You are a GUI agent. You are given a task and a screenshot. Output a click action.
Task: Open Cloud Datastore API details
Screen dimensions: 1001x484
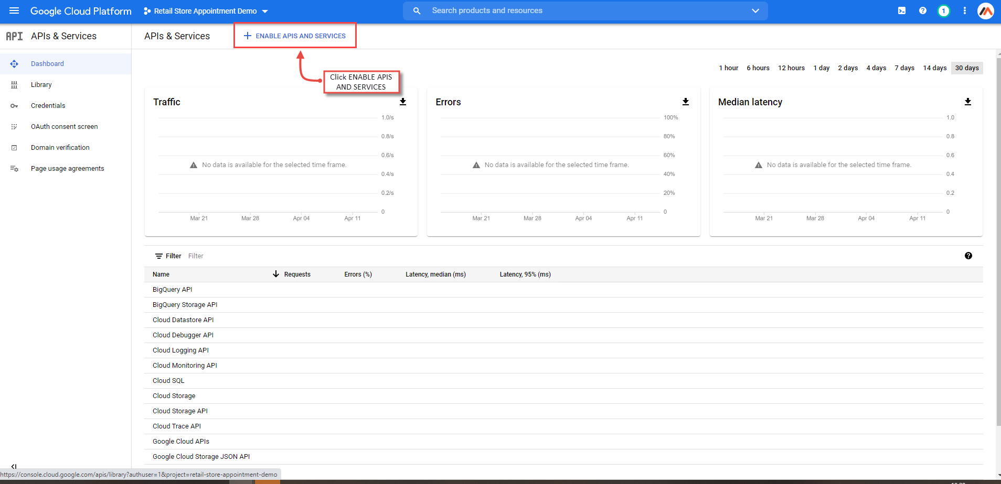tap(183, 320)
